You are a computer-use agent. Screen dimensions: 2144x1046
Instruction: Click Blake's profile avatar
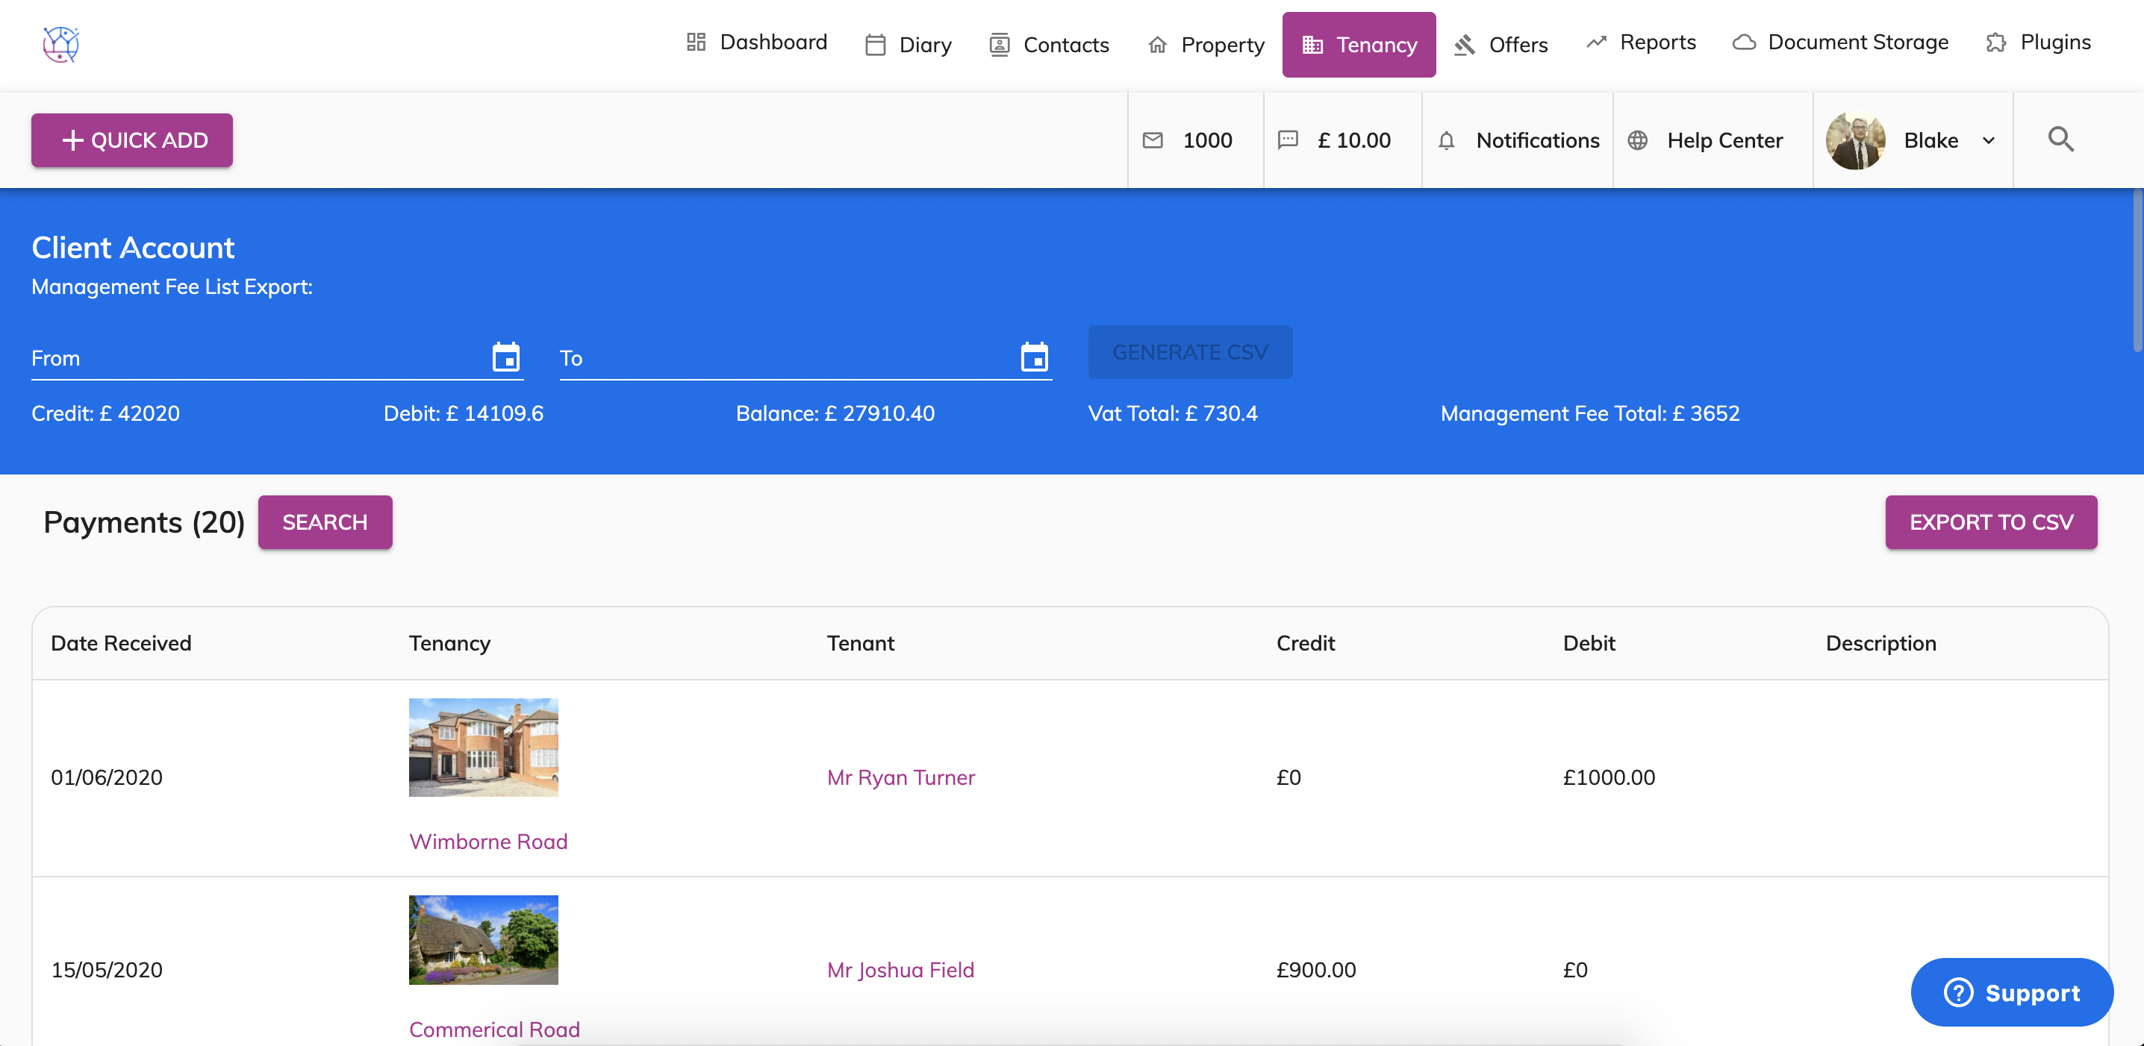point(1855,140)
